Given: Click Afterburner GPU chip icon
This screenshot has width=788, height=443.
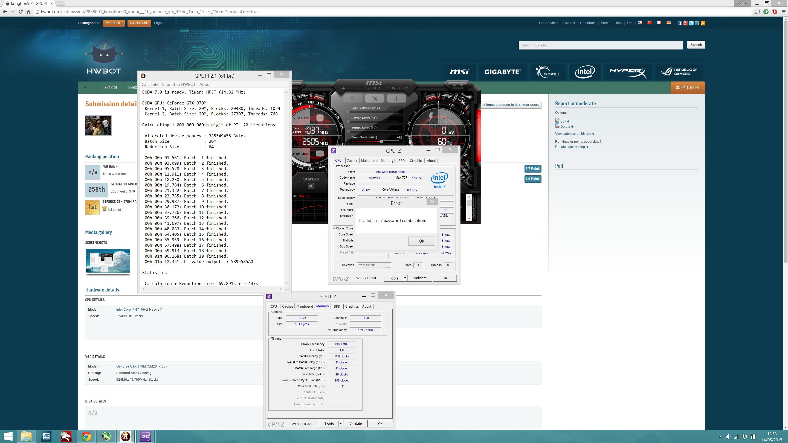Looking at the screenshot, I should click(x=320, y=117).
